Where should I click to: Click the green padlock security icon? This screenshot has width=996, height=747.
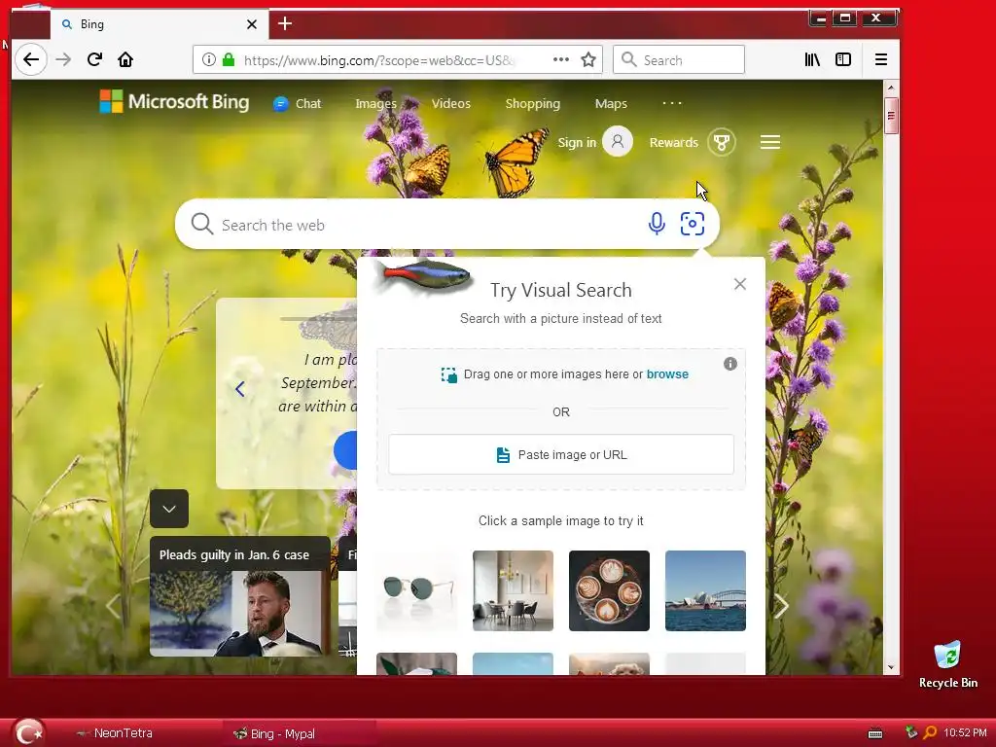(229, 59)
